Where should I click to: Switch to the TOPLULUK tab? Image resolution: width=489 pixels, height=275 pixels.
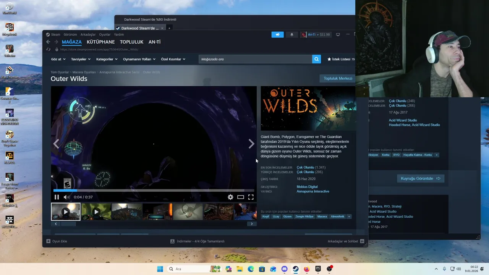pos(131,42)
